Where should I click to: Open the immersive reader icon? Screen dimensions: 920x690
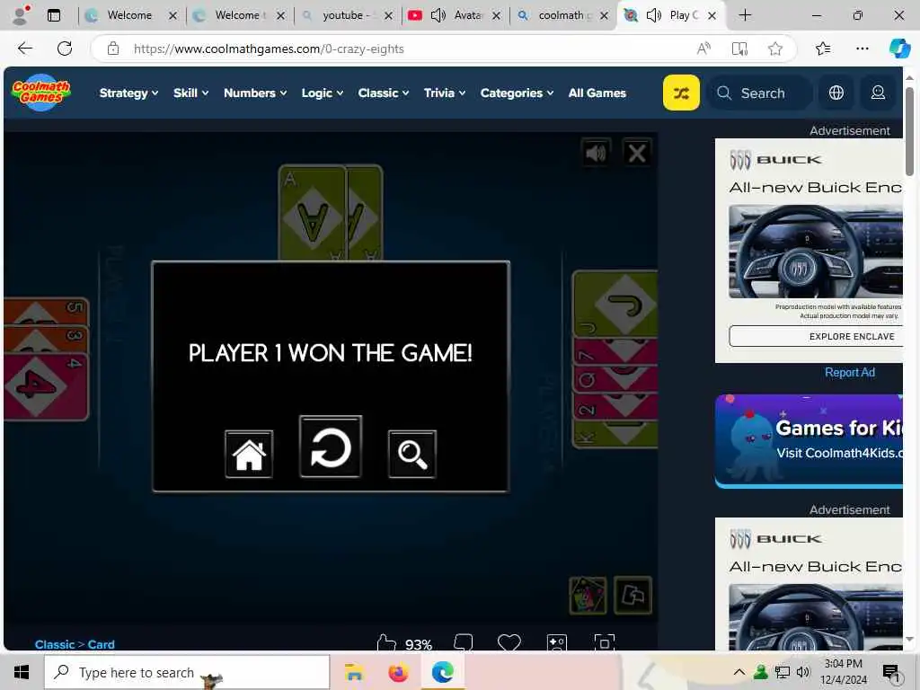[739, 49]
